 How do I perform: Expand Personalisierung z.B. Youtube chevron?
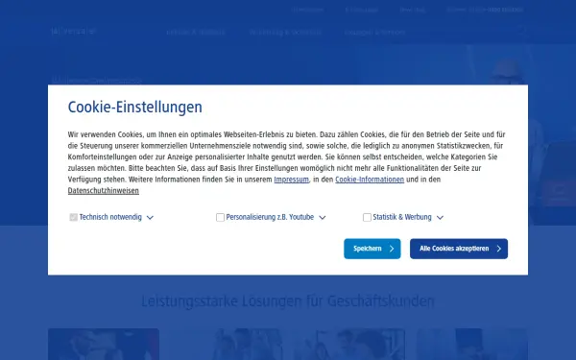(x=323, y=218)
